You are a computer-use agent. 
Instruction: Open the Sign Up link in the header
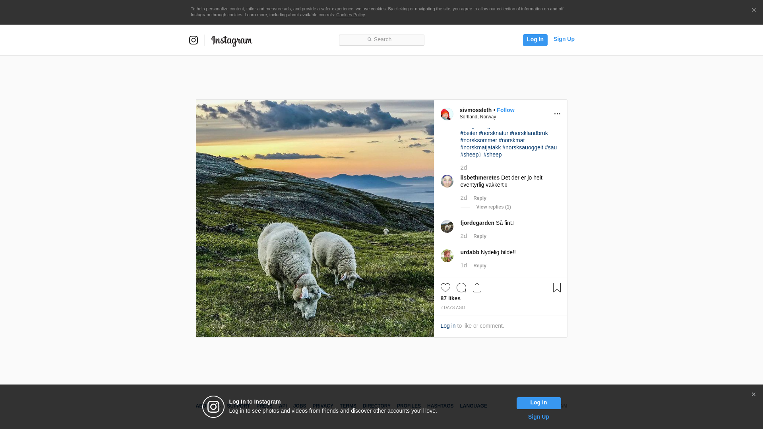click(564, 39)
